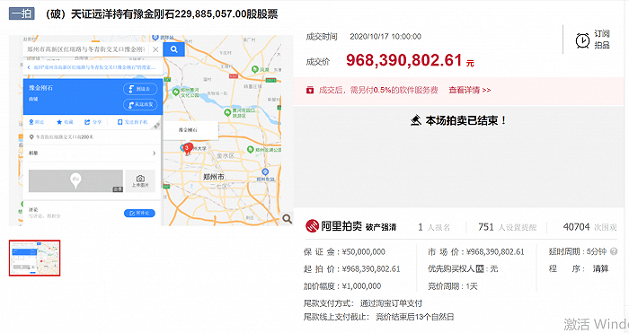Click the 优先购买权人 info icon
629x333 pixels.
coord(480,269)
